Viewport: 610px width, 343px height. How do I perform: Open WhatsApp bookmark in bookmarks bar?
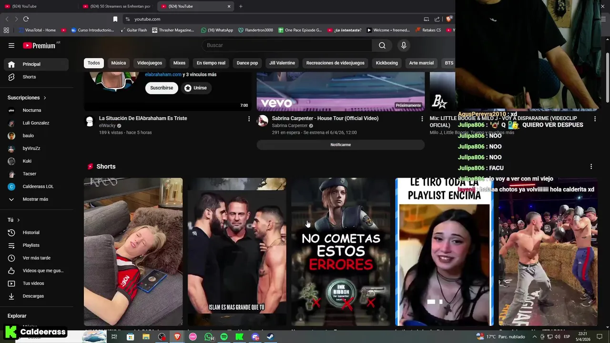[x=217, y=30]
